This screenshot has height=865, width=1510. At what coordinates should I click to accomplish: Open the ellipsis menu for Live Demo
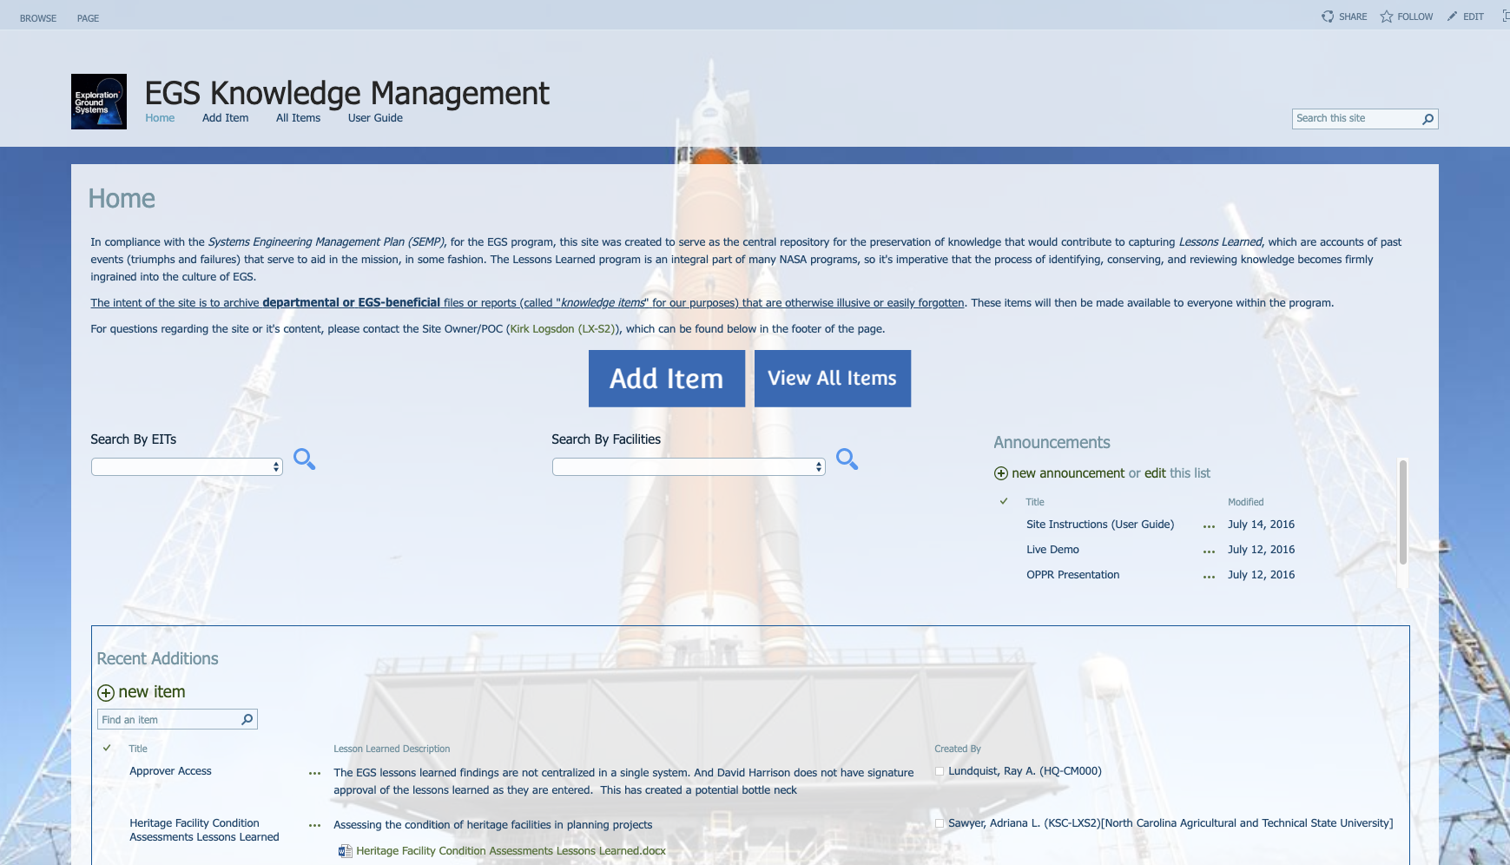click(1209, 550)
